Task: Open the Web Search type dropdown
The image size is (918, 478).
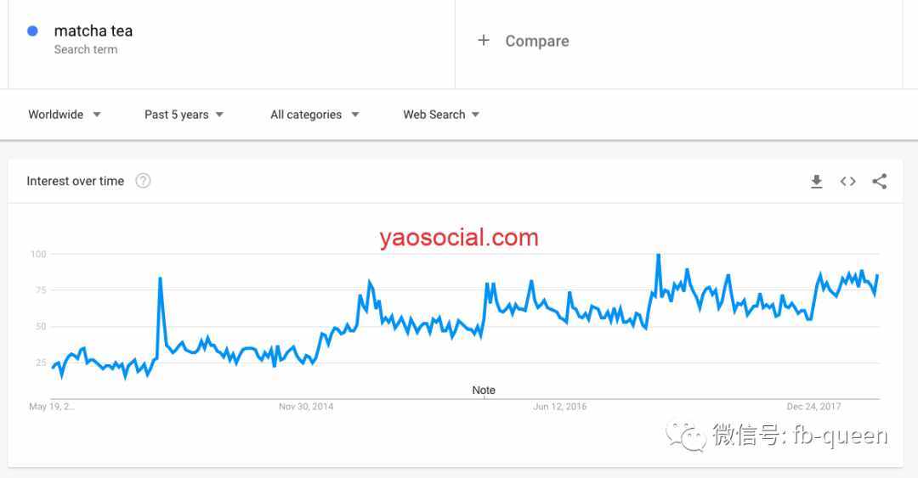Action: tap(441, 115)
